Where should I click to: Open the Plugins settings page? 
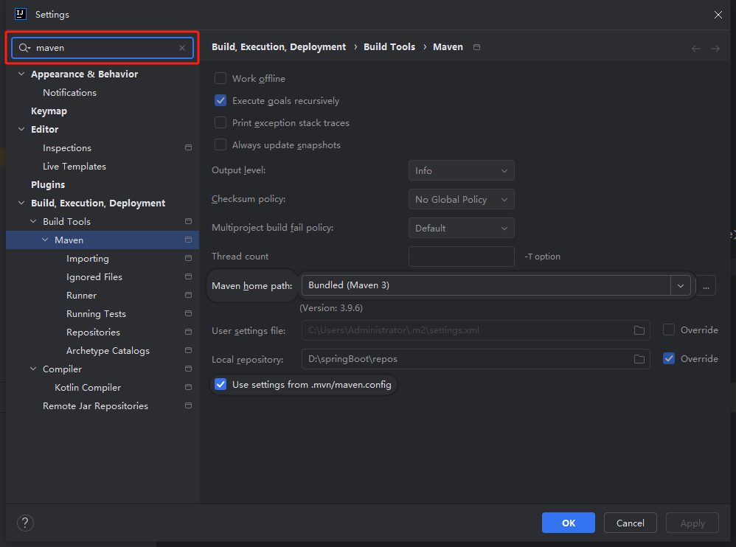pos(48,185)
